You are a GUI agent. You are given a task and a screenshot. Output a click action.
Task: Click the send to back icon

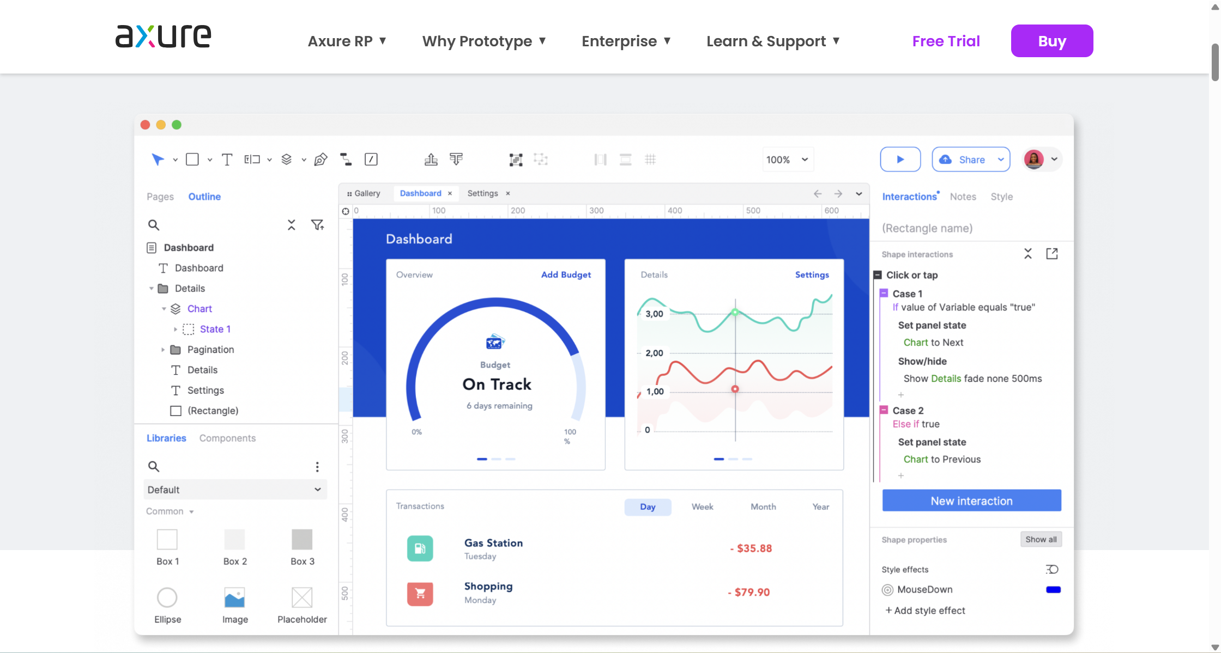point(456,159)
